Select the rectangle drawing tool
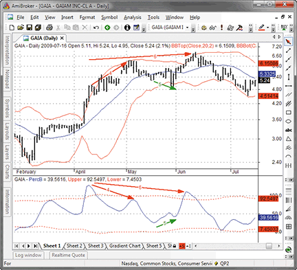 coord(289,113)
